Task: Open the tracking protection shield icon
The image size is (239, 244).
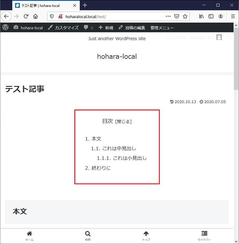Action: click(51, 16)
